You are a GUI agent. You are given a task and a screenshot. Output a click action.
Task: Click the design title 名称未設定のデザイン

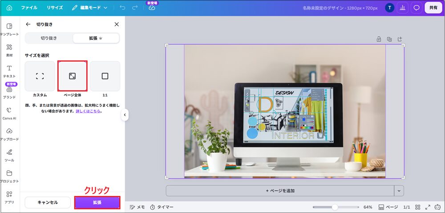point(323,8)
